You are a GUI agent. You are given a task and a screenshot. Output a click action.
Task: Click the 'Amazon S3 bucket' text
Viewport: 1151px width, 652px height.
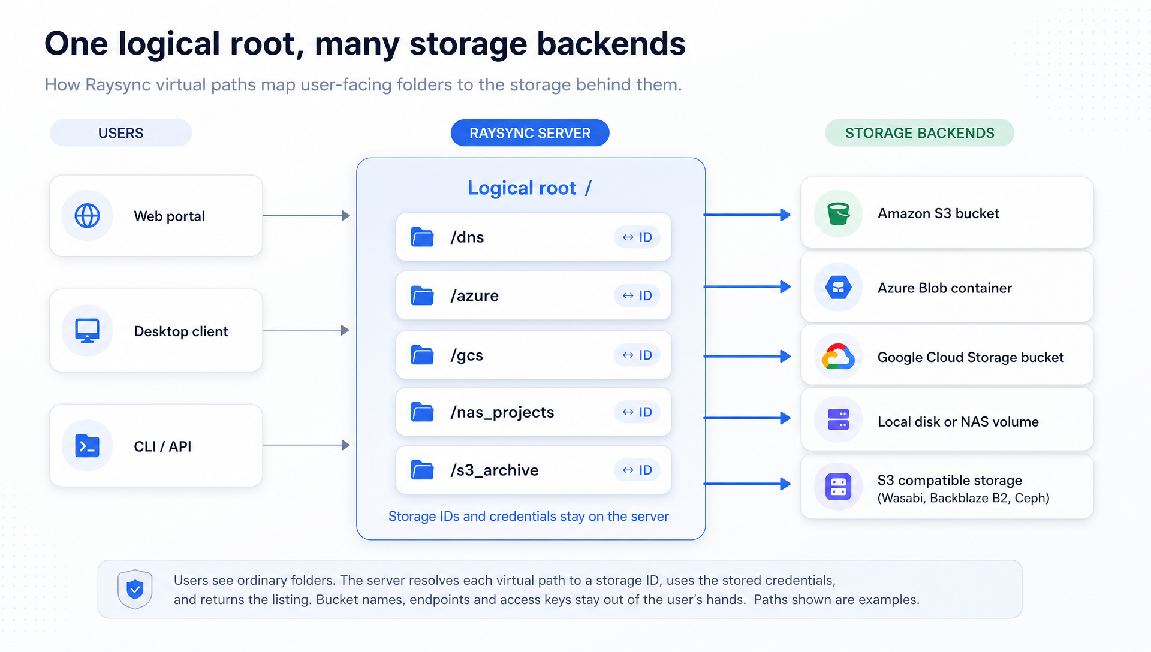(x=938, y=213)
